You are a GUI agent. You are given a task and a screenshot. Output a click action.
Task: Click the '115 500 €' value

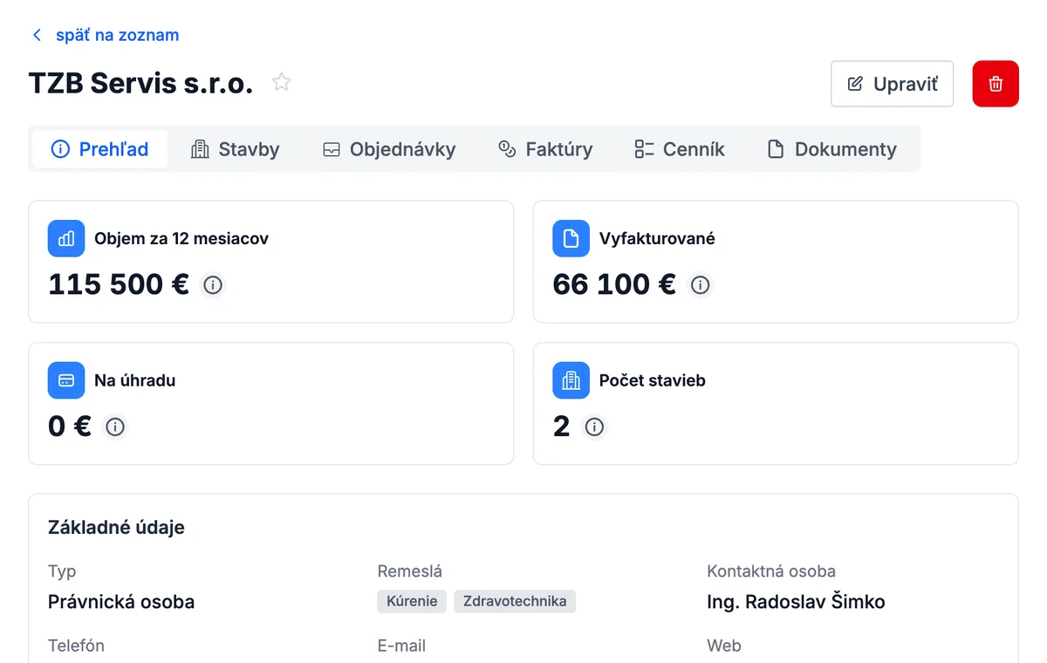click(x=119, y=284)
